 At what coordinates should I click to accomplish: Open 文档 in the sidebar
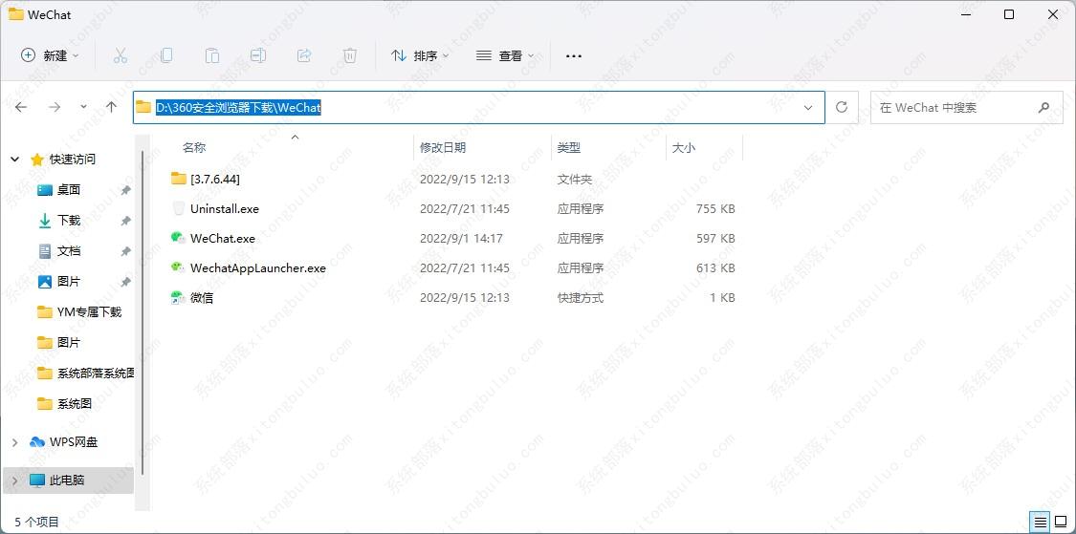tap(69, 251)
